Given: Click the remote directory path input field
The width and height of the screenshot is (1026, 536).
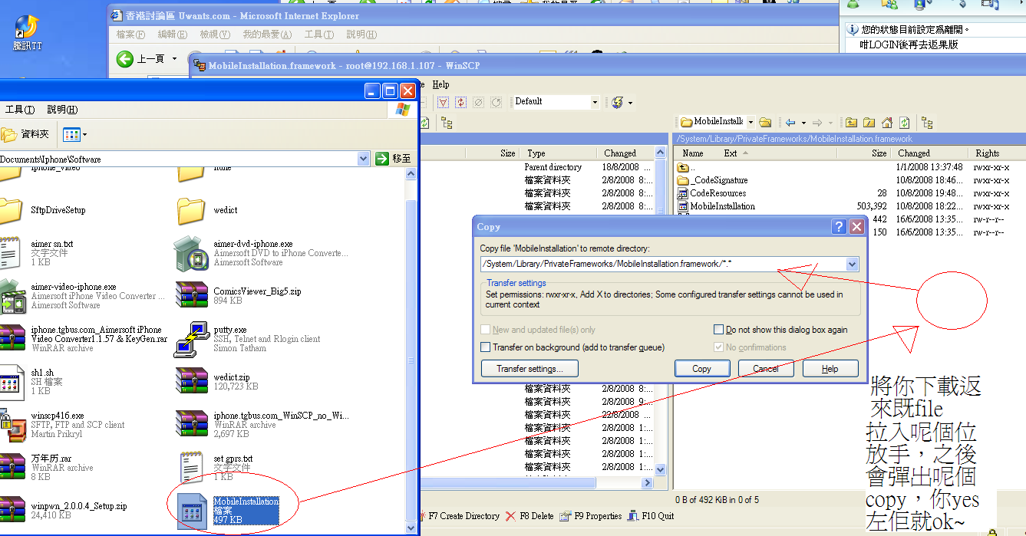Looking at the screenshot, I should [x=660, y=265].
